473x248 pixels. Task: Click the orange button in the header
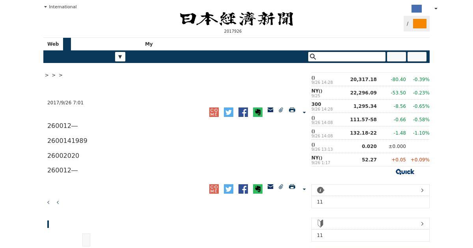(420, 24)
